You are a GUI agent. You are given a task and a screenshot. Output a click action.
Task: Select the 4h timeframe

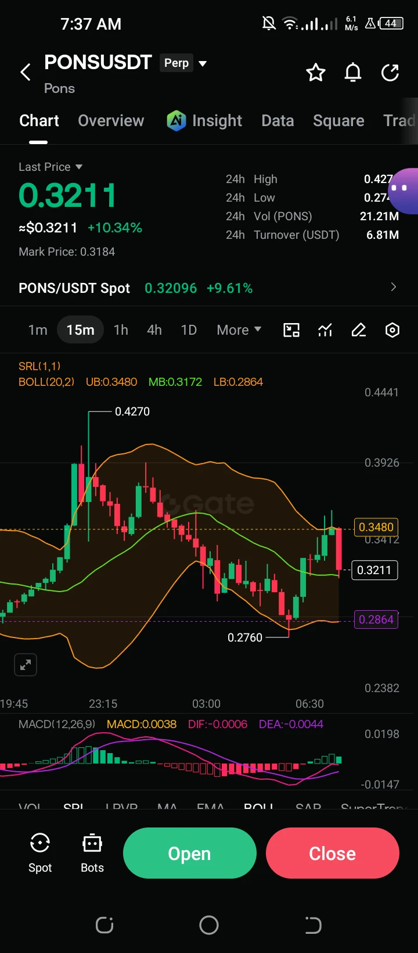click(154, 330)
